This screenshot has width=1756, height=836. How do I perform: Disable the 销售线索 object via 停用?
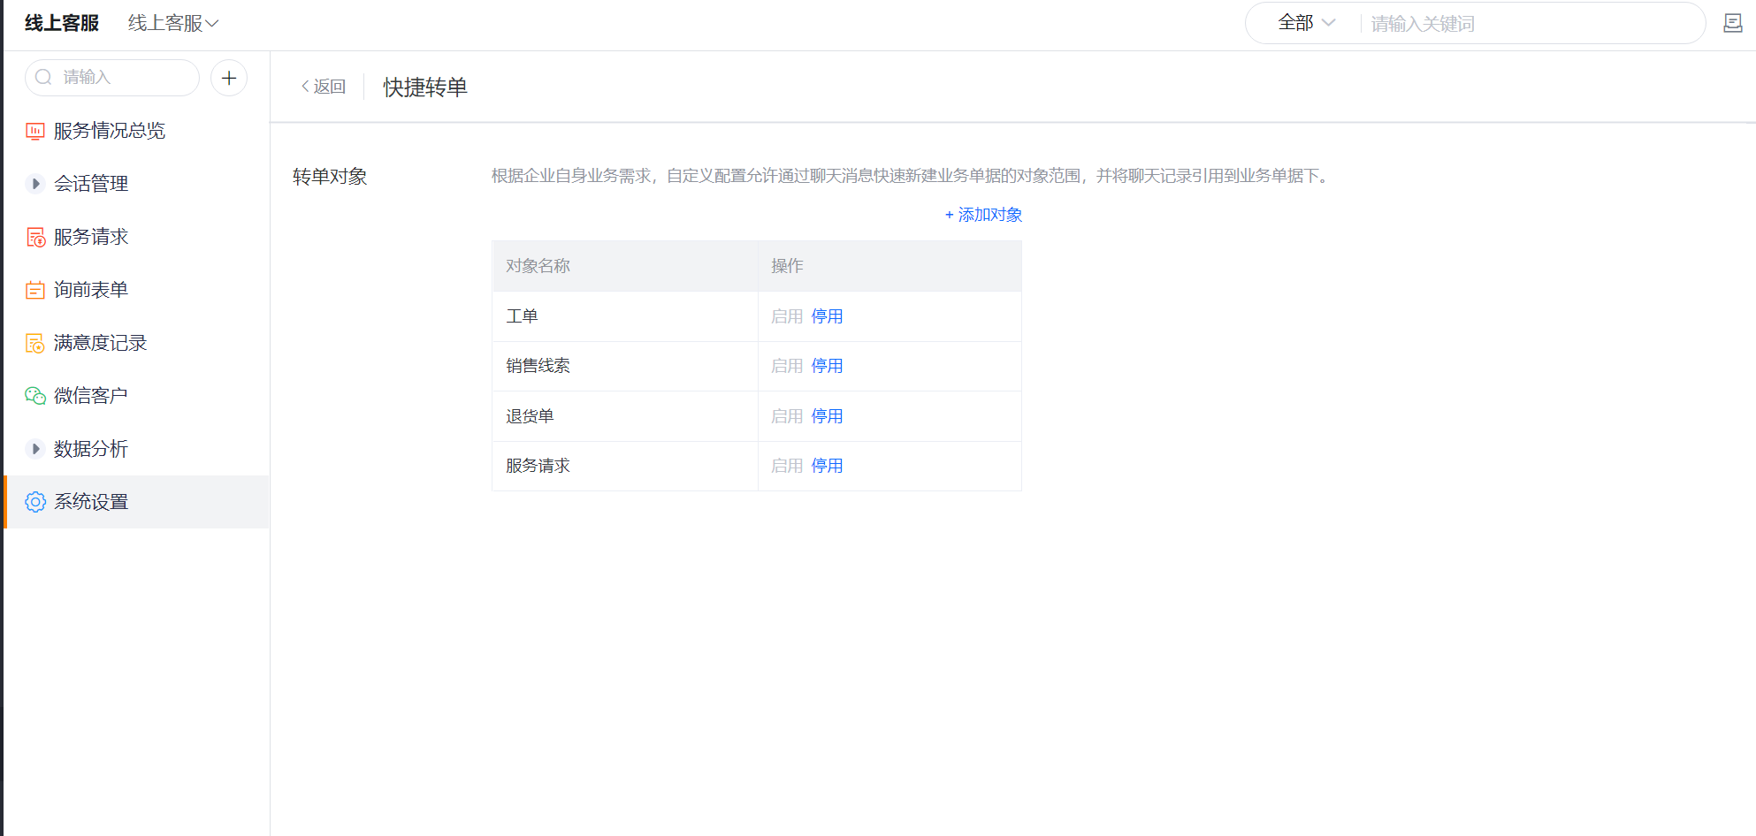(x=827, y=366)
